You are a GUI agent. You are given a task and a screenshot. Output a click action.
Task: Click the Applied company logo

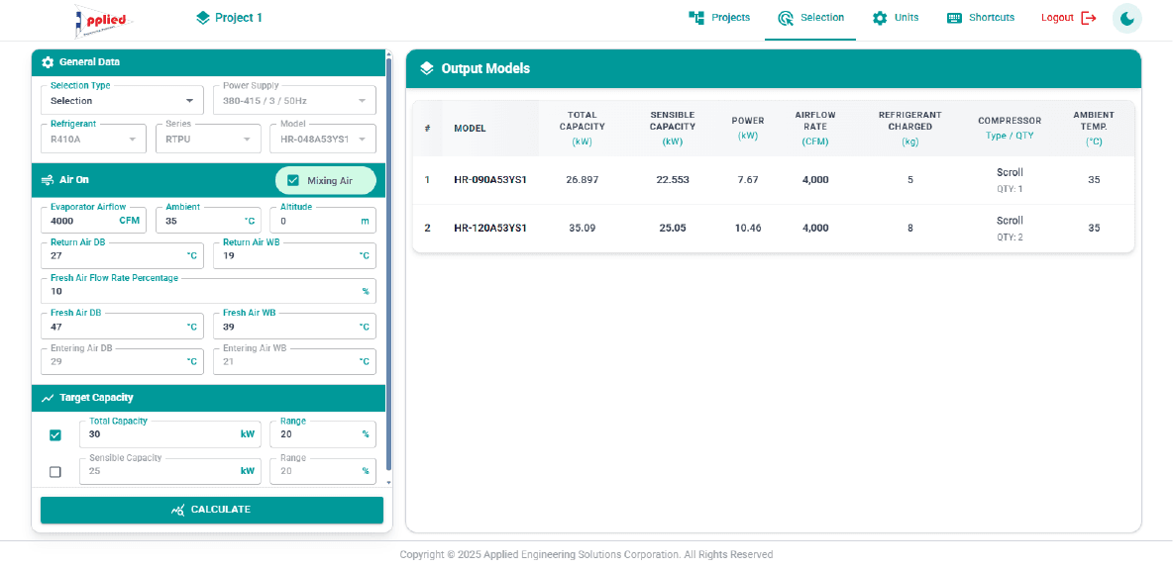103,20
